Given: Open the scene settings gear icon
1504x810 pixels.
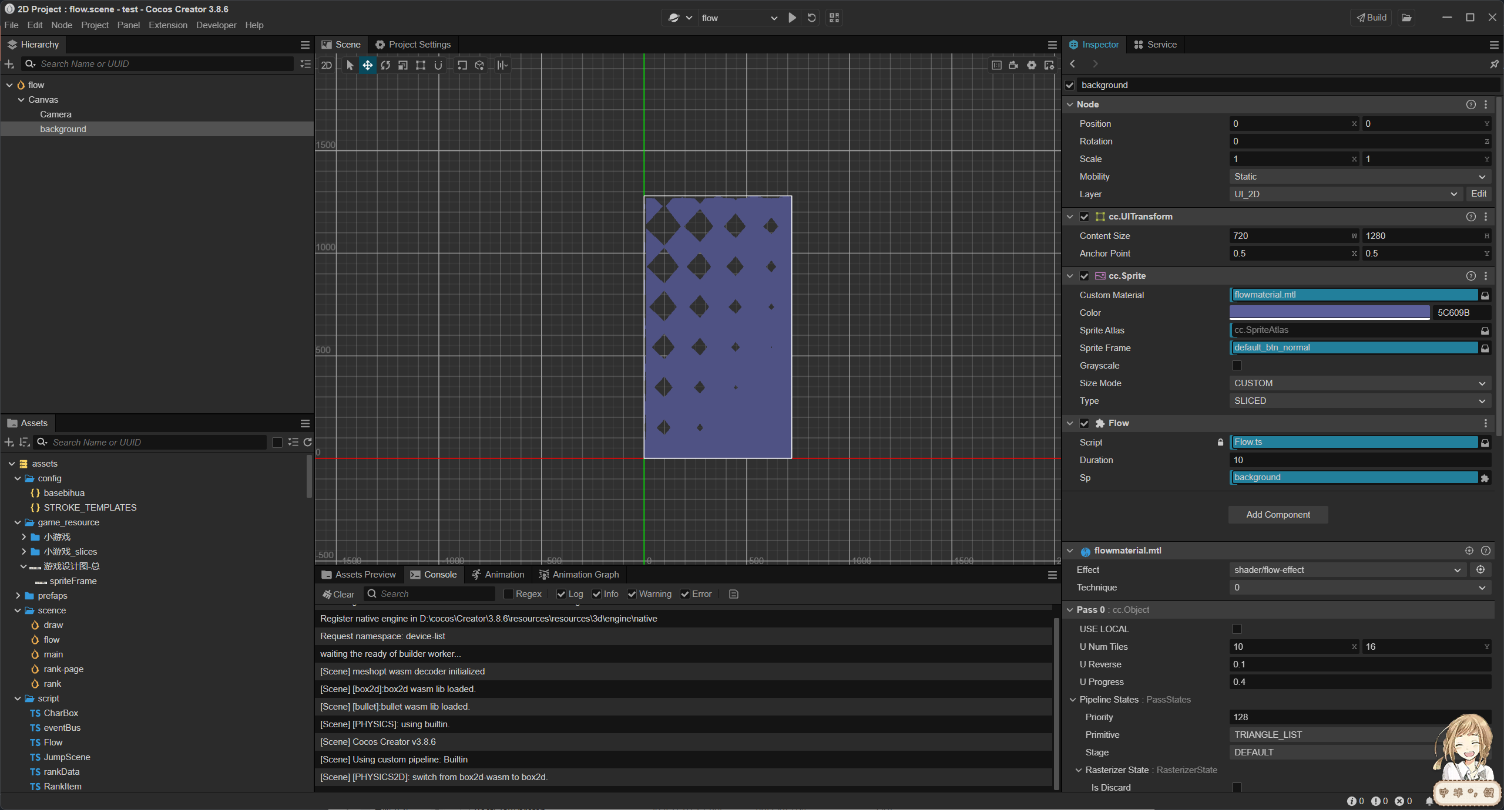Looking at the screenshot, I should coord(1032,65).
